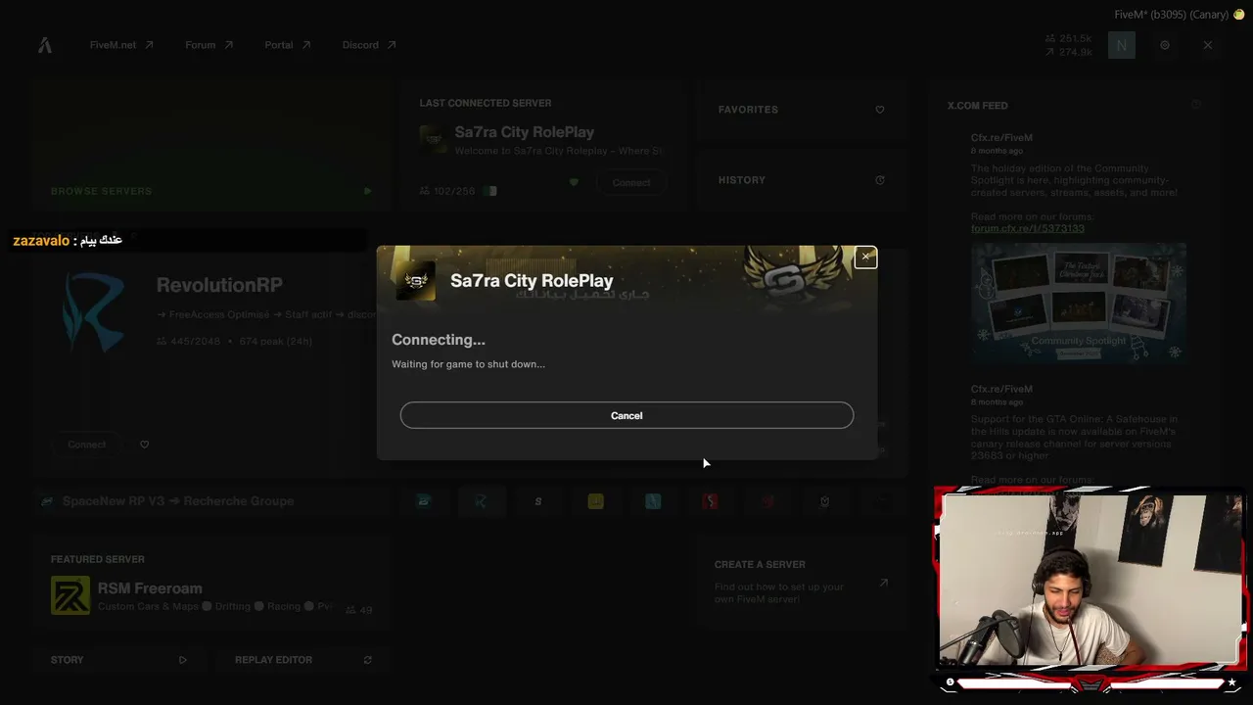Click the play icon beside Story
Image resolution: width=1253 pixels, height=705 pixels.
183,660
